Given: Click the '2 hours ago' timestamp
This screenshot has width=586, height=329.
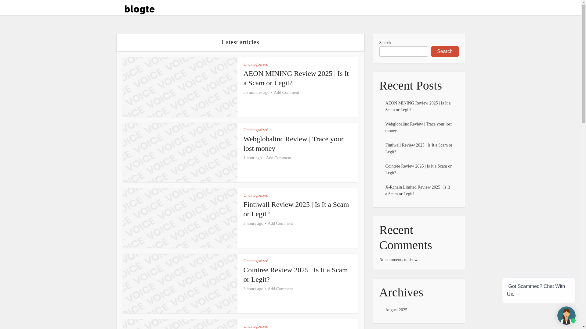Looking at the screenshot, I should (x=253, y=223).
